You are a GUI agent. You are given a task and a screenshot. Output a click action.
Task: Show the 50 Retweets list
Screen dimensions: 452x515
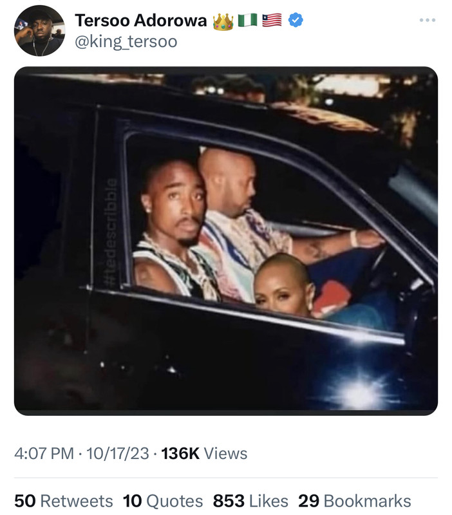(x=63, y=501)
